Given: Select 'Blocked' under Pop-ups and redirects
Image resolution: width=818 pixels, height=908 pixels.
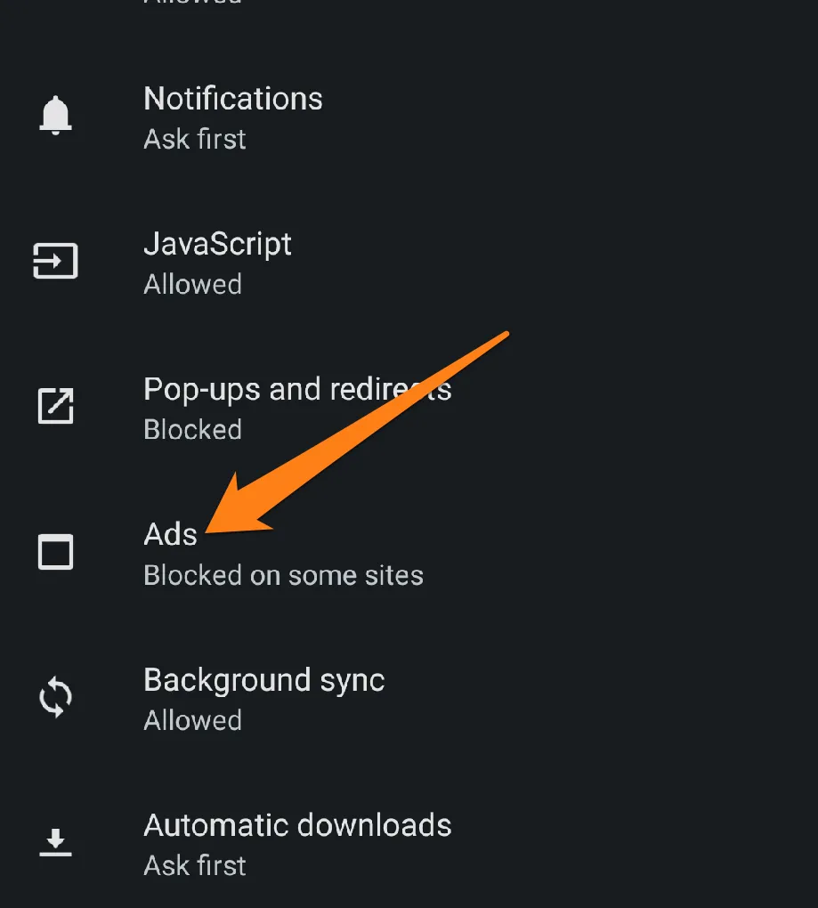Looking at the screenshot, I should (x=193, y=430).
